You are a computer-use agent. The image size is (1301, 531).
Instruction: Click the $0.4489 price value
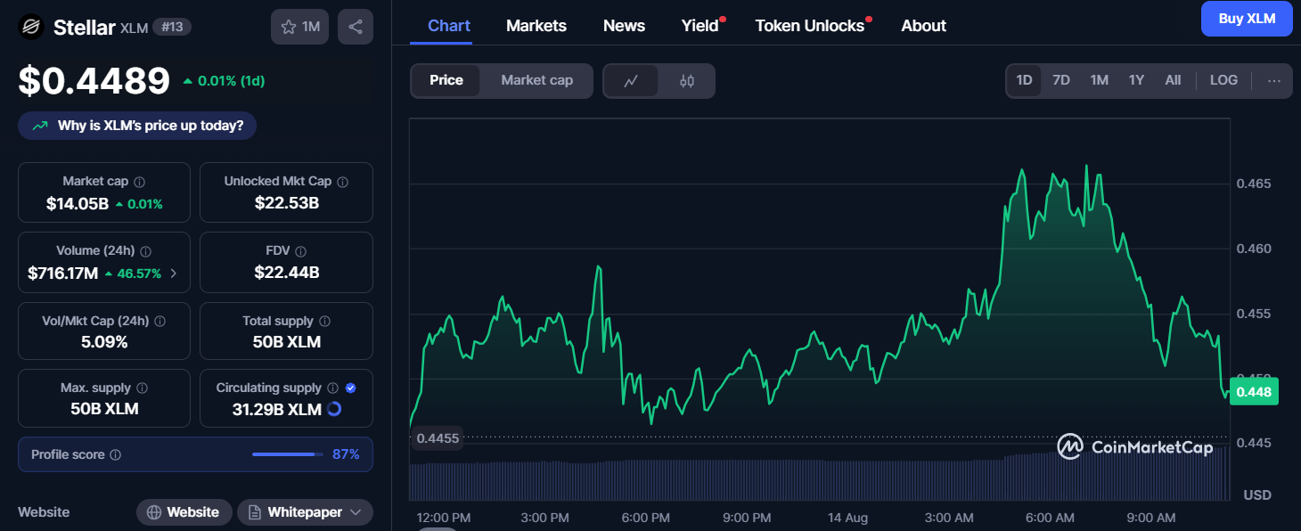point(94,81)
